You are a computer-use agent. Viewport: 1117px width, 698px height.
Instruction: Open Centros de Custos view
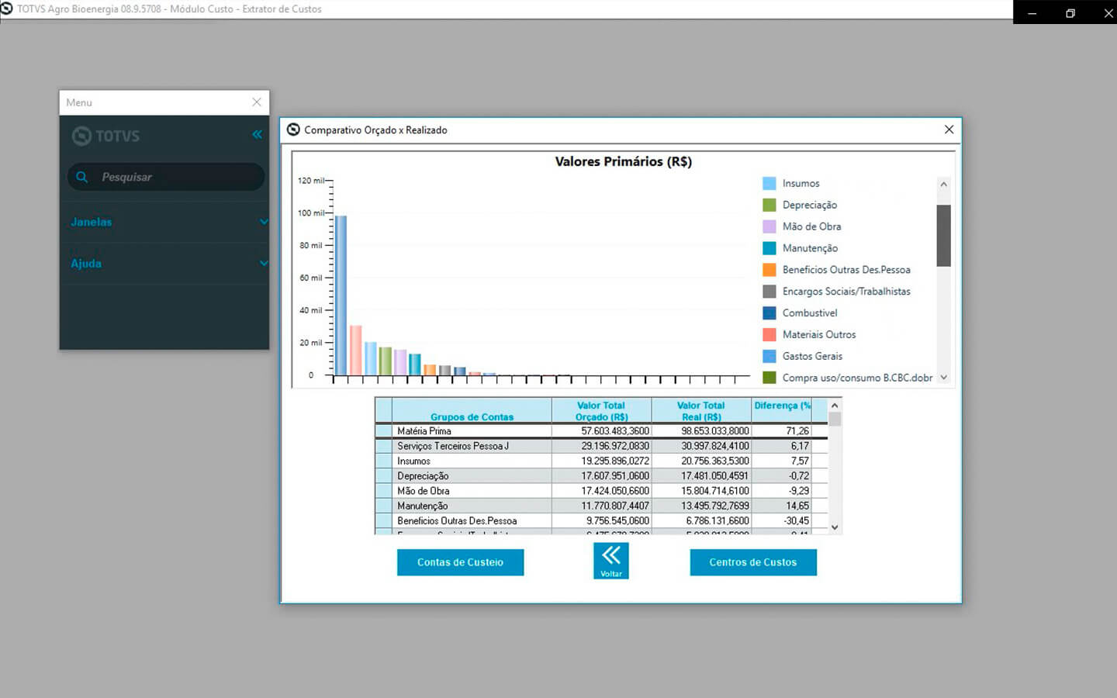pos(752,562)
